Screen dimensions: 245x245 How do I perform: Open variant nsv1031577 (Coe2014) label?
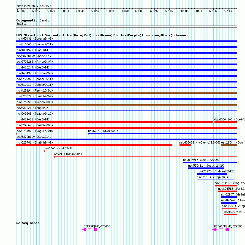click(x=33, y=50)
